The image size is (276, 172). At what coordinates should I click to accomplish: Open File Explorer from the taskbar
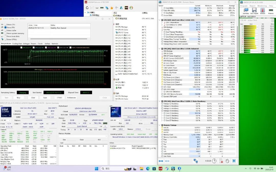(x=141, y=169)
